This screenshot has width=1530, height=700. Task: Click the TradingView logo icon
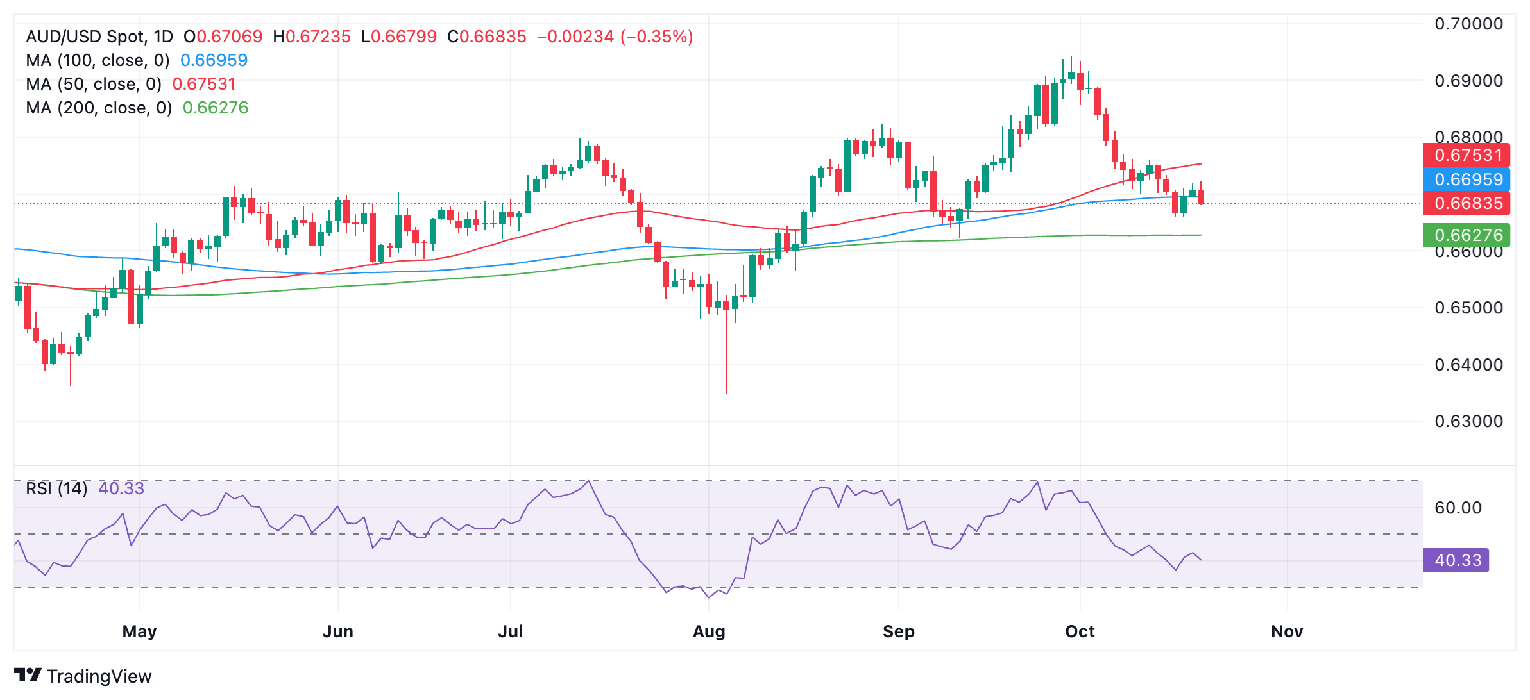[28, 675]
